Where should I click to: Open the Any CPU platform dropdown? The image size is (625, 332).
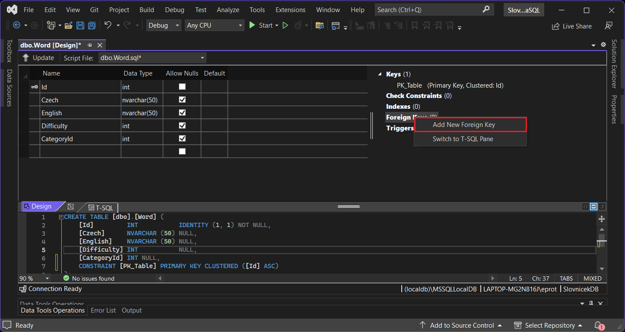[215, 25]
